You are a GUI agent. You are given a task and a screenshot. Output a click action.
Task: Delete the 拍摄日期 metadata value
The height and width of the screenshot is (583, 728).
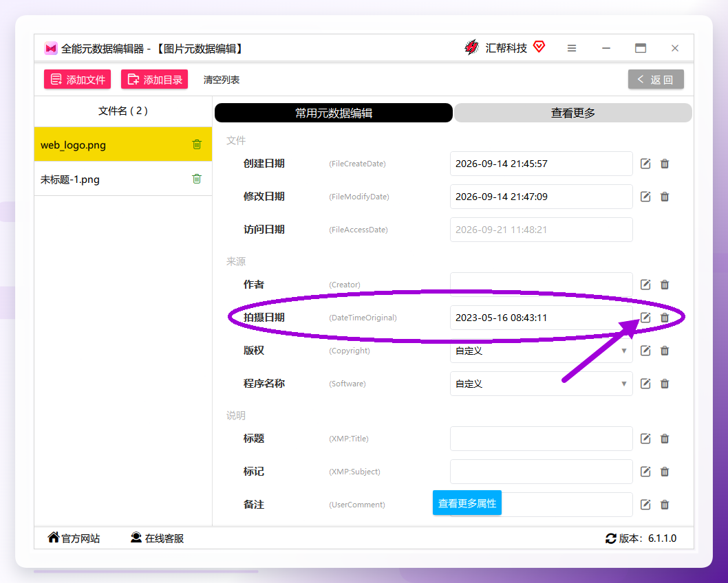[x=665, y=318]
